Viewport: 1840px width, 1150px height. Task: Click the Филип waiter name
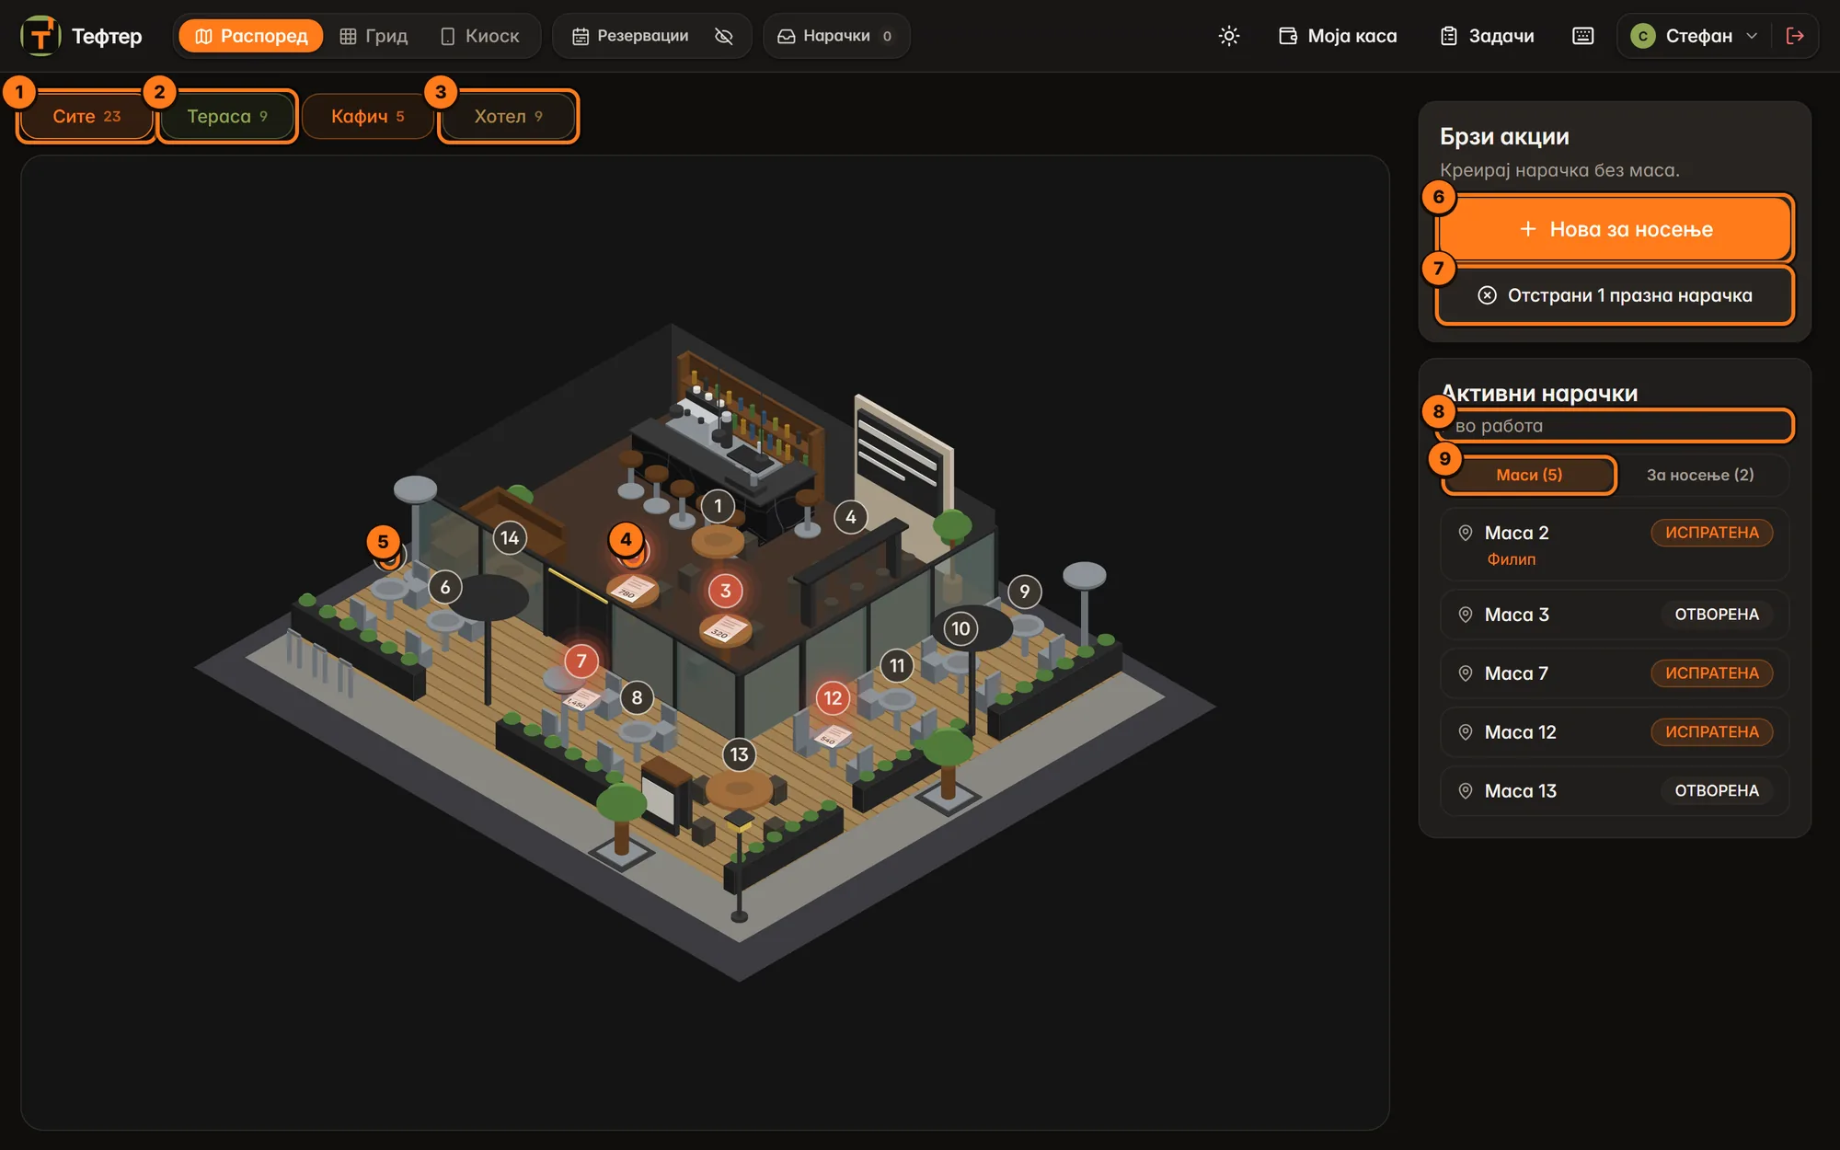pos(1511,559)
